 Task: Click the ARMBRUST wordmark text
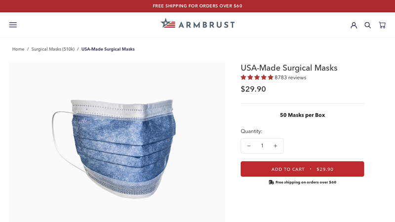(206, 25)
